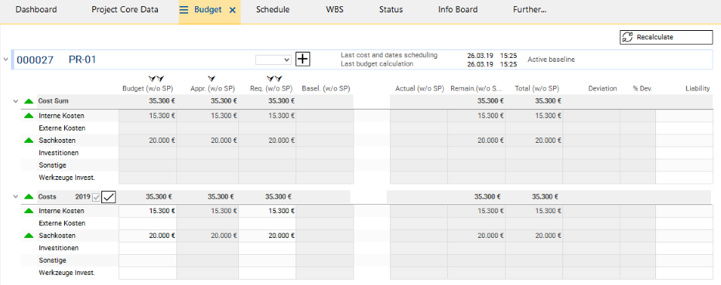Click Budget field of Werkzeuge Invest. in 2019
The image size is (721, 285).
point(148,273)
